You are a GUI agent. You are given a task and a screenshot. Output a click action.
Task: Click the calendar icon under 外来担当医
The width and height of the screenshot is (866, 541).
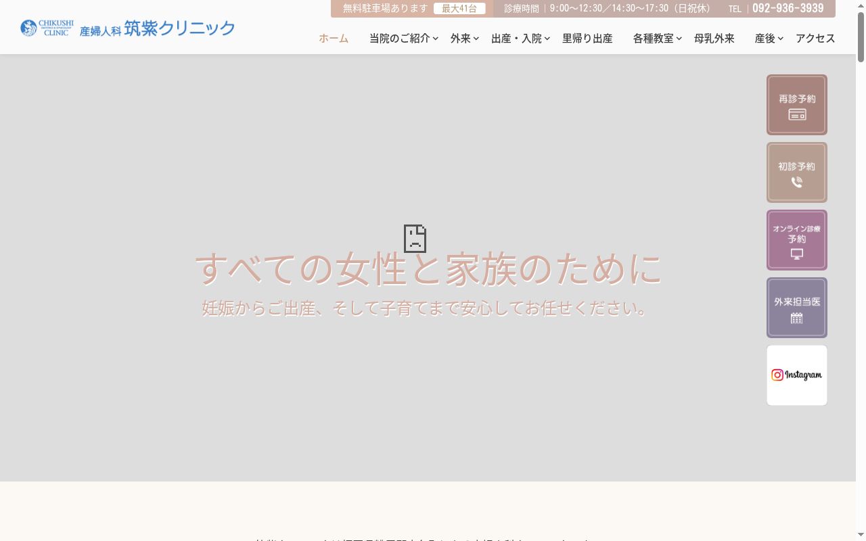point(797,318)
